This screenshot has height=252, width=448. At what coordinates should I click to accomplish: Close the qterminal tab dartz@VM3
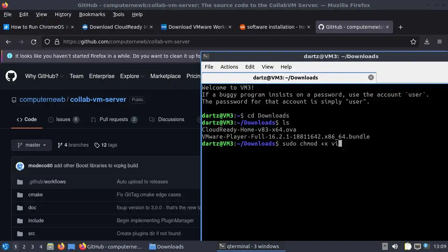371,77
